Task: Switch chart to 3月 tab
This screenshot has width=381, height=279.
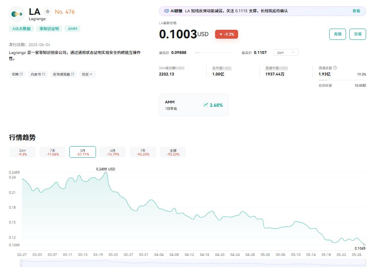Action: tap(83, 152)
